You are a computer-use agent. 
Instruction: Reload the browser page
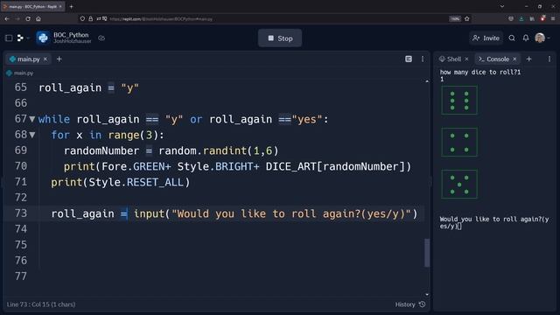point(28,19)
